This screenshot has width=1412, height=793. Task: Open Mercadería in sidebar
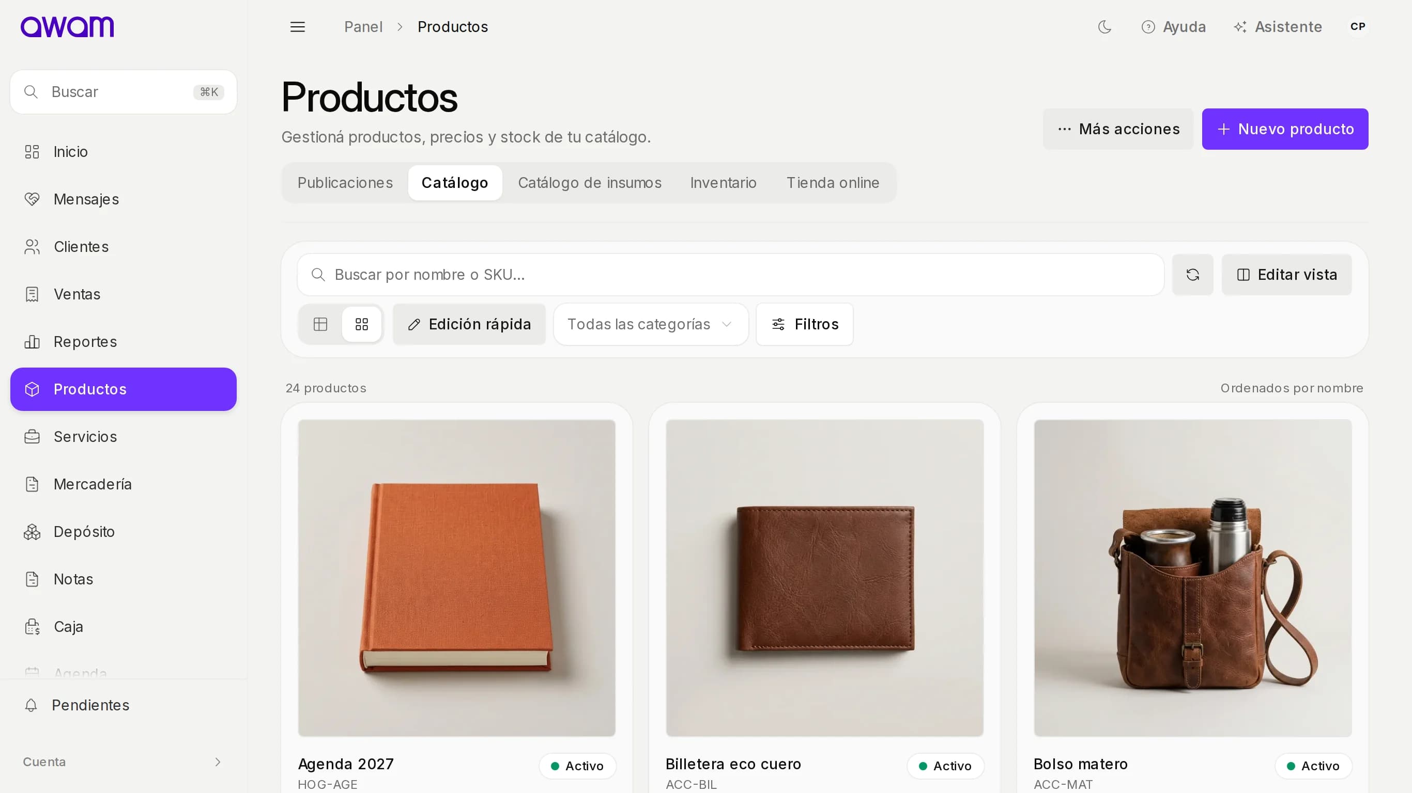(124, 484)
